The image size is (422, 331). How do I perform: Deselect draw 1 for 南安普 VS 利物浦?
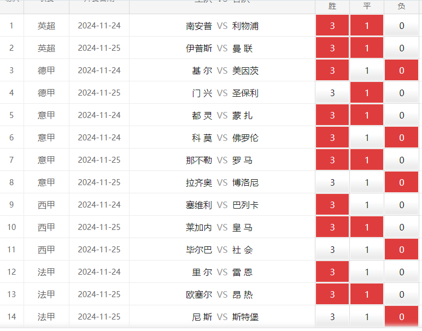pyautogui.click(x=367, y=25)
